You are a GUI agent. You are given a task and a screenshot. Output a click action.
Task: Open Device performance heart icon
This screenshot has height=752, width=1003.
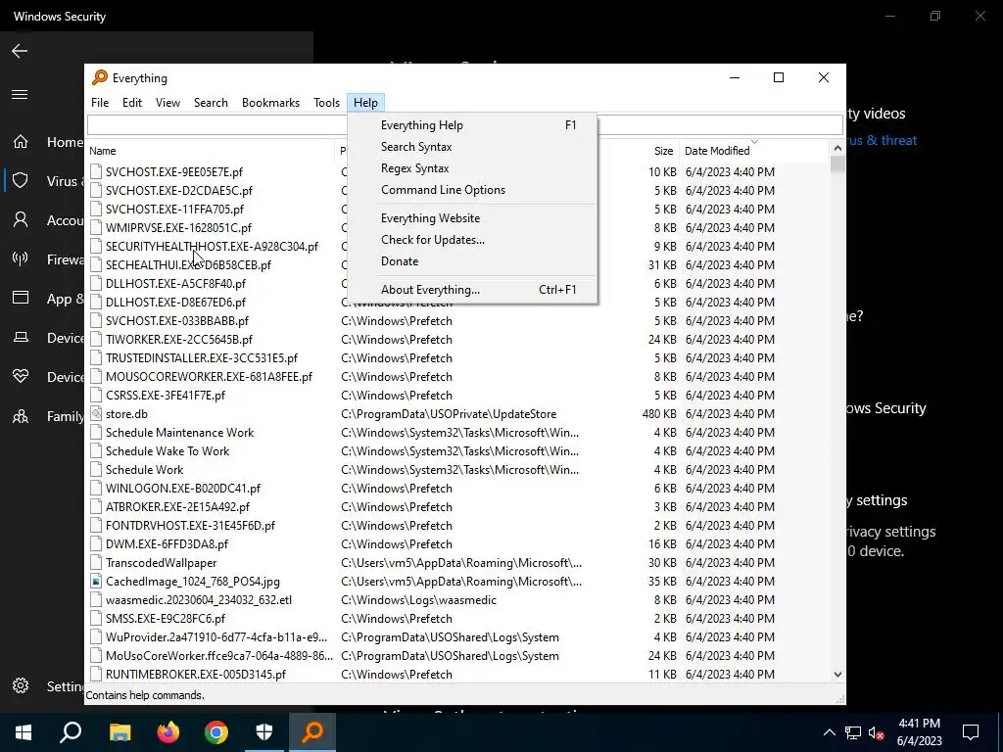tap(21, 377)
